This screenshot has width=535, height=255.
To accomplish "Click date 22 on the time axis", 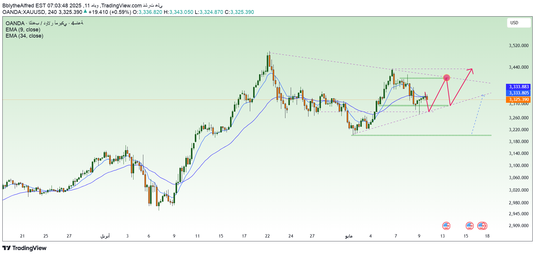I will 267,236.
